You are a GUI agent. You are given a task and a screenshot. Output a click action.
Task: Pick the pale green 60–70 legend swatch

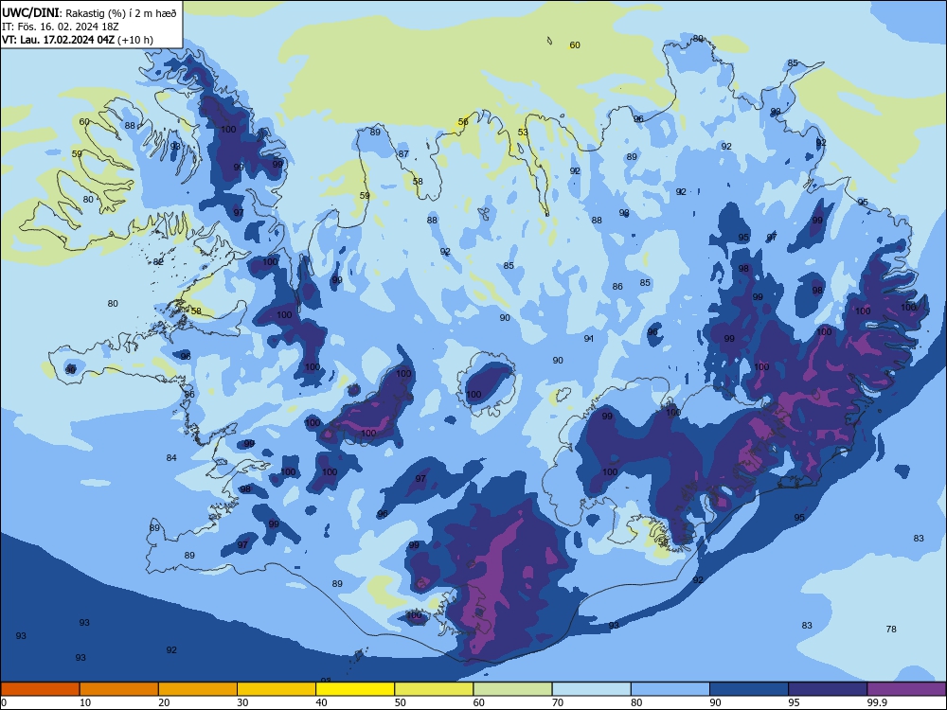click(512, 689)
